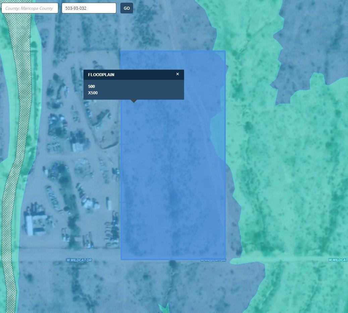Click the X500 zone text in popup
The image size is (348, 313).
tap(93, 93)
